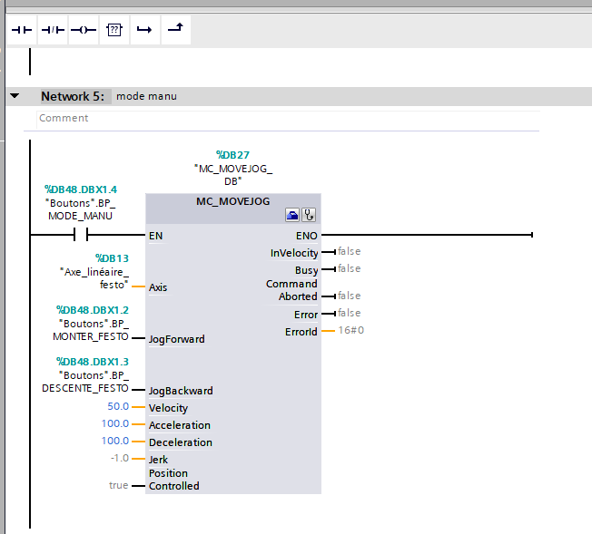This screenshot has height=534, width=592.
Task: Edit the PositionControlled value true
Action: [119, 485]
